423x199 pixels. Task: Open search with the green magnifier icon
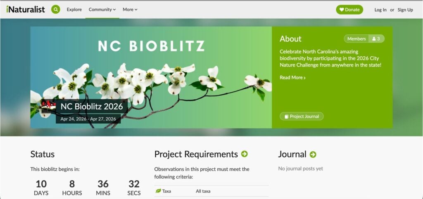pyautogui.click(x=56, y=10)
